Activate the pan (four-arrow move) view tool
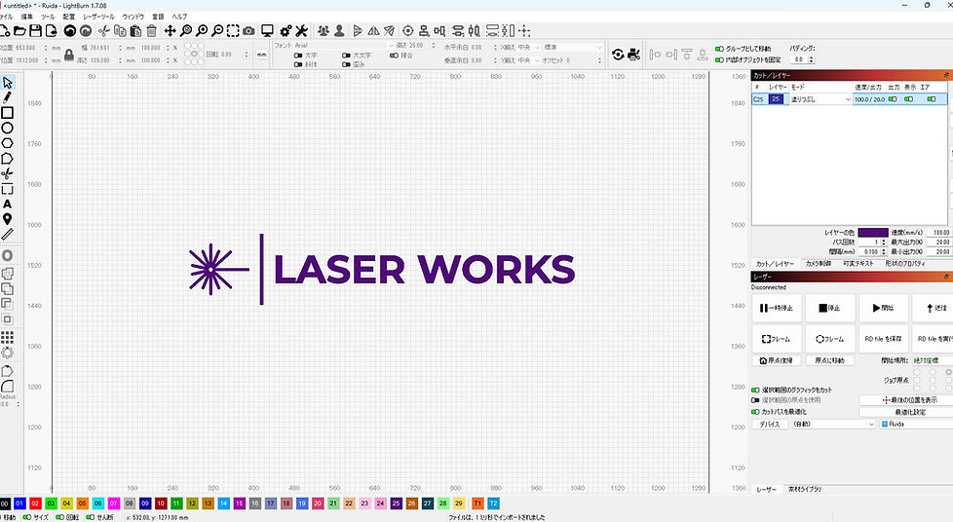 [170, 31]
